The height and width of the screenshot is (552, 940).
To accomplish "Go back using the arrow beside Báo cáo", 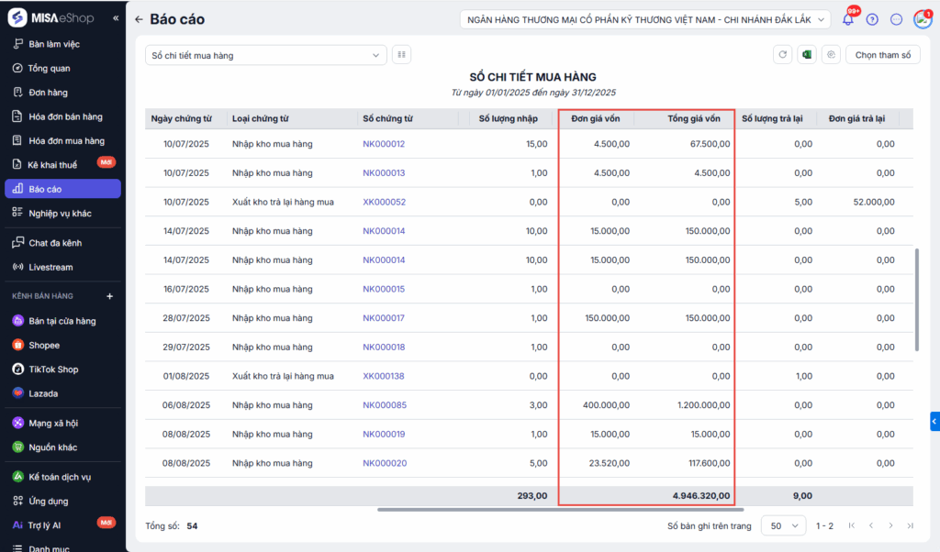I will (139, 19).
